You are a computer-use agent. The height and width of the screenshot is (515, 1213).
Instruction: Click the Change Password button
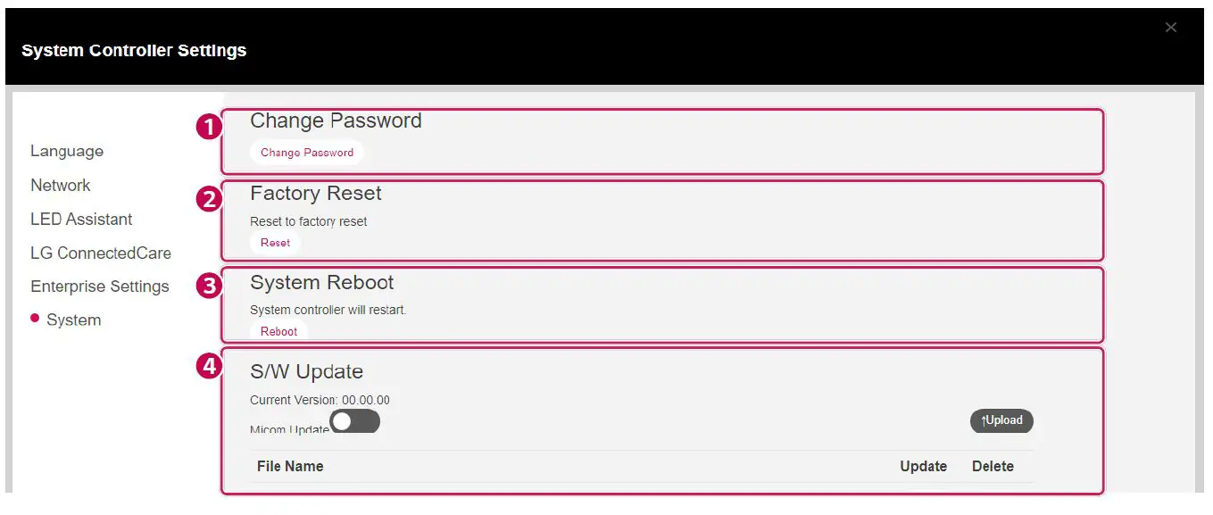307,153
